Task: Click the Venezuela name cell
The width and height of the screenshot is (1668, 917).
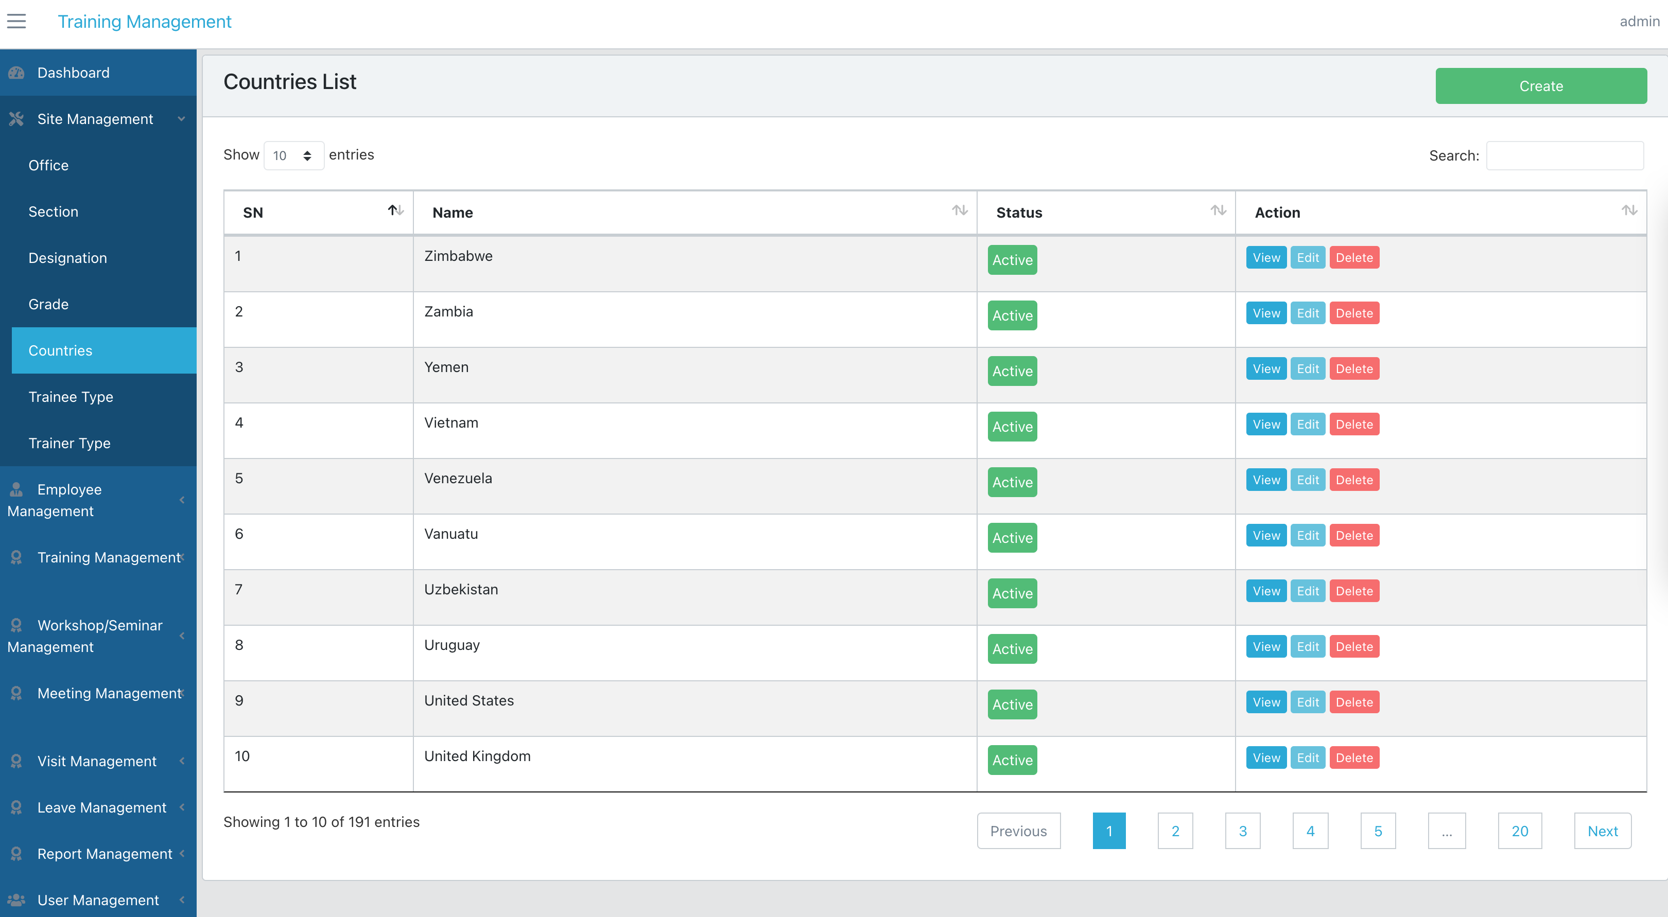Action: [695, 487]
